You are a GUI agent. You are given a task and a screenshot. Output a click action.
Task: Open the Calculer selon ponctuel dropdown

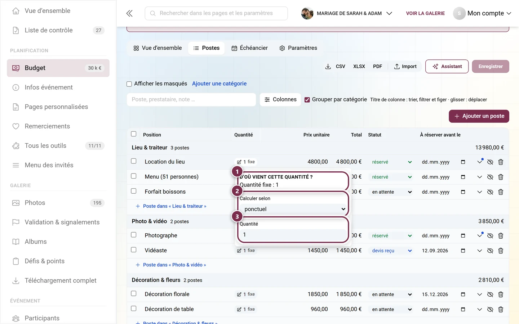pos(293,209)
